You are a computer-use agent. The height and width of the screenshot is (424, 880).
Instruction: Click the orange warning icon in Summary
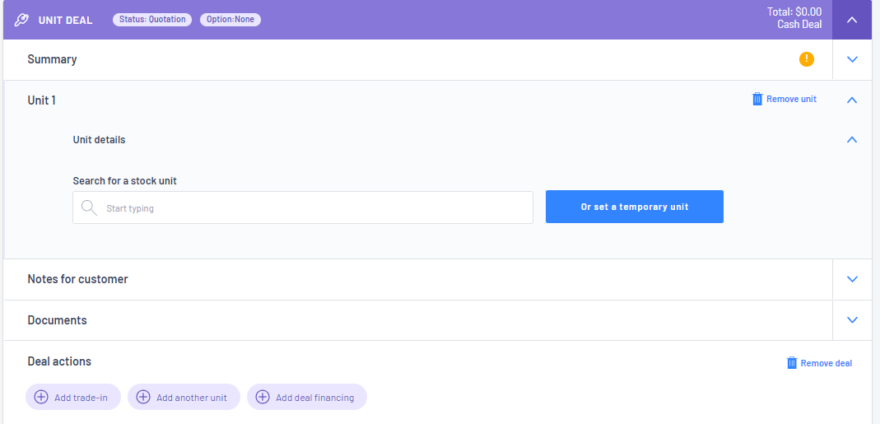coord(807,59)
